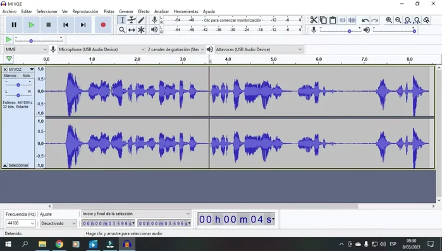Toggle the Silencio mute button
This screenshot has height=251, width=442.
pos(10,75)
